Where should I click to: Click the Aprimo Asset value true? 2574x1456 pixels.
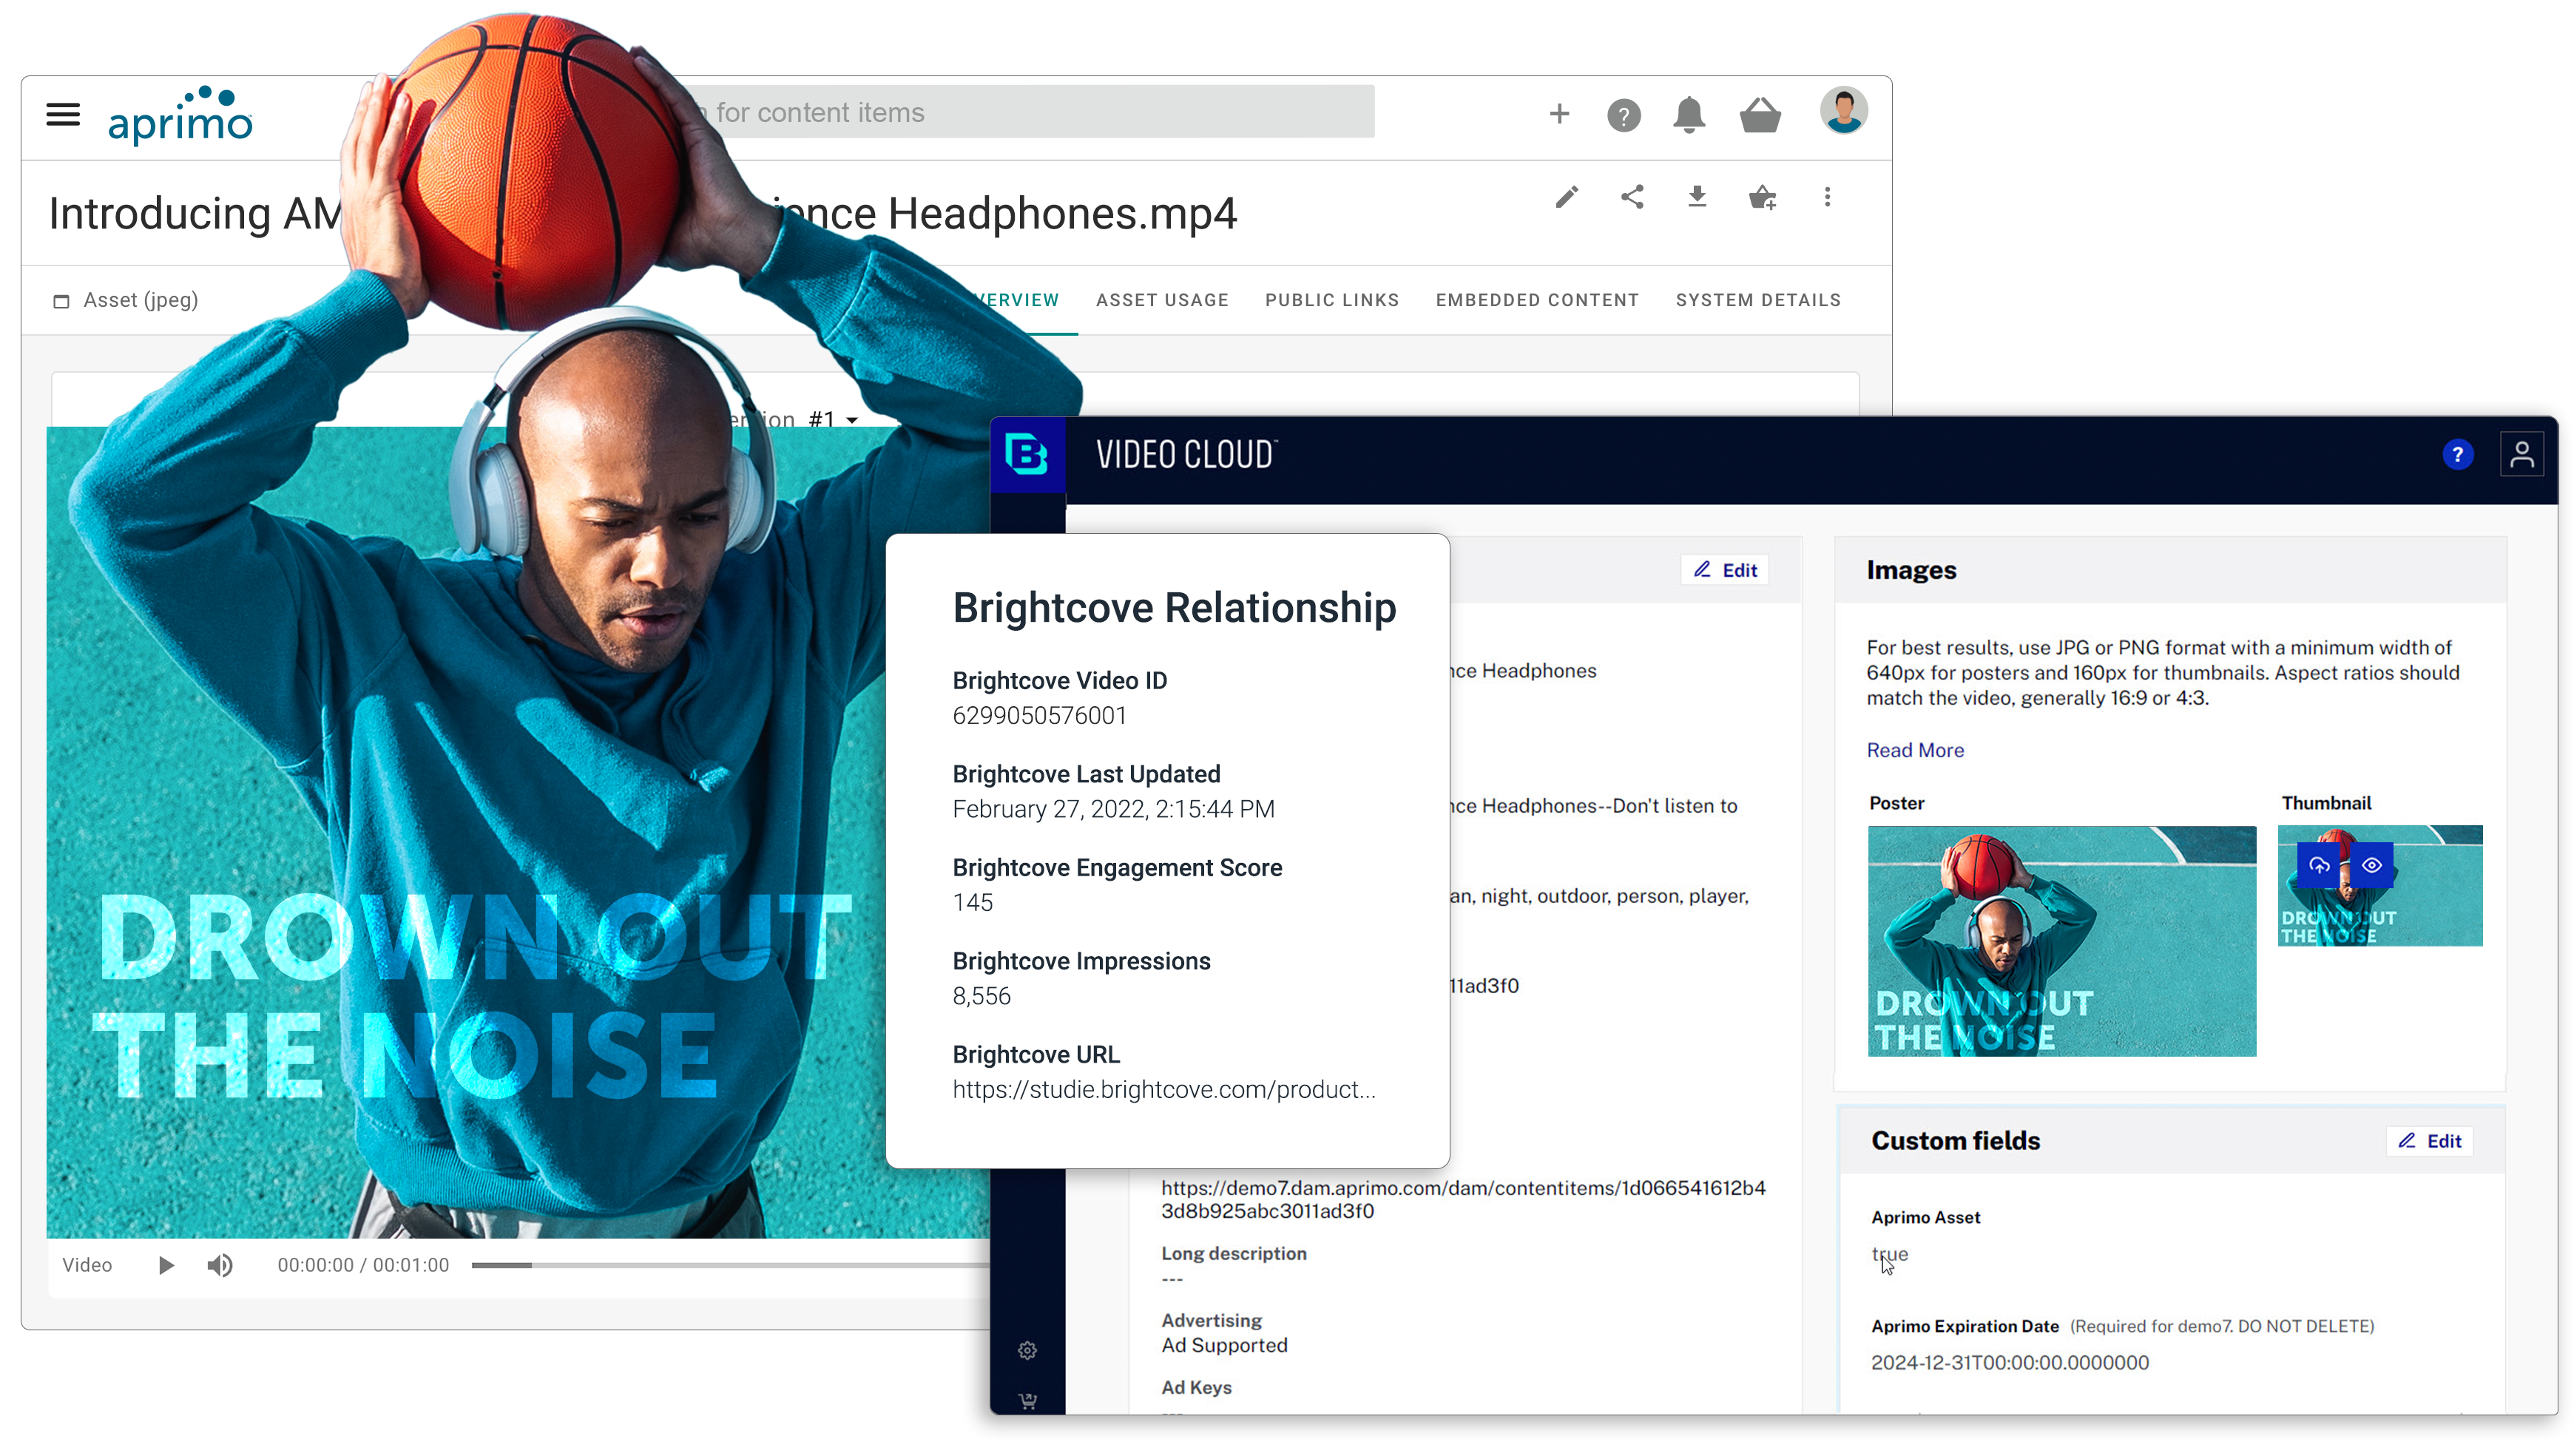[x=1889, y=1254]
